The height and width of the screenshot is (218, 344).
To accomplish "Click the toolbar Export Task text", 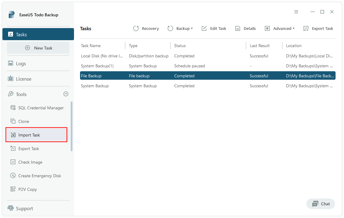I will 323,28.
